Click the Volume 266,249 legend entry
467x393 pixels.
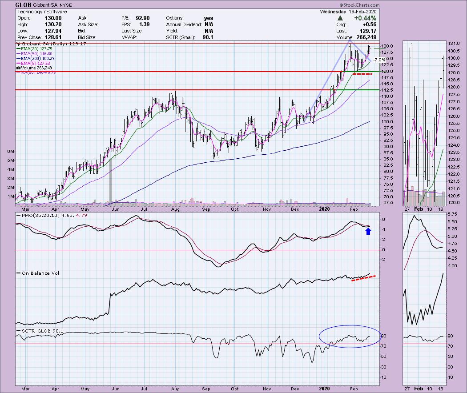pos(34,68)
